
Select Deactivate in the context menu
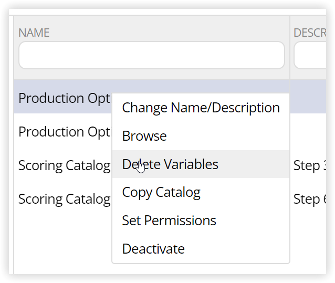pyautogui.click(x=153, y=249)
